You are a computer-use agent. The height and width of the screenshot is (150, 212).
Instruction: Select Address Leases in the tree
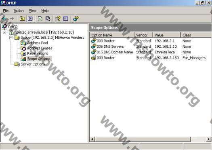click(40, 48)
